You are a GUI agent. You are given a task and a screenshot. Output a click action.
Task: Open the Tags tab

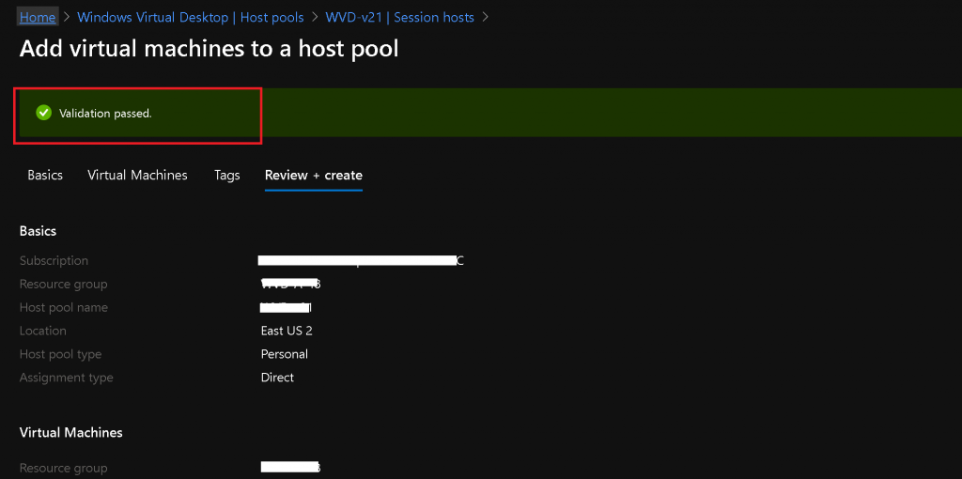point(227,176)
